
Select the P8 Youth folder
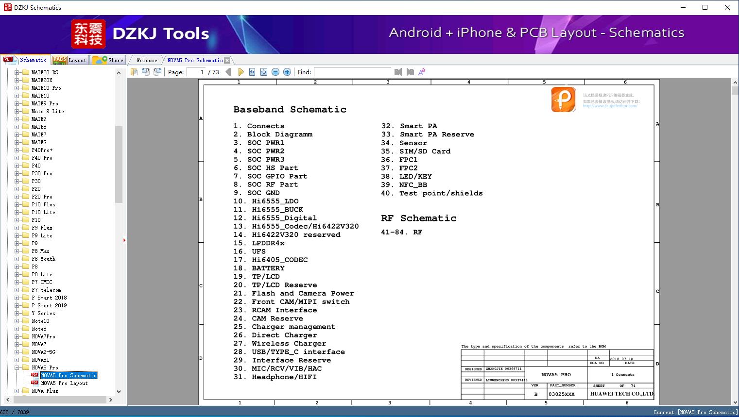click(43, 259)
